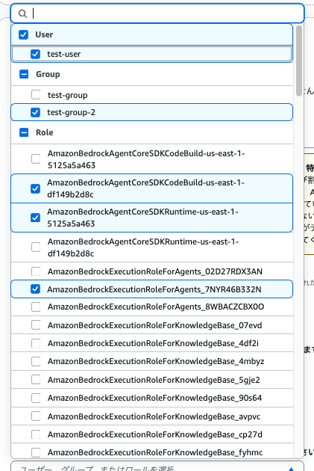Click AmazonBedrockExecutionRoleForKnowledgeBase_4mbyz label
Viewport: 314px width, 471px height.
click(156, 361)
